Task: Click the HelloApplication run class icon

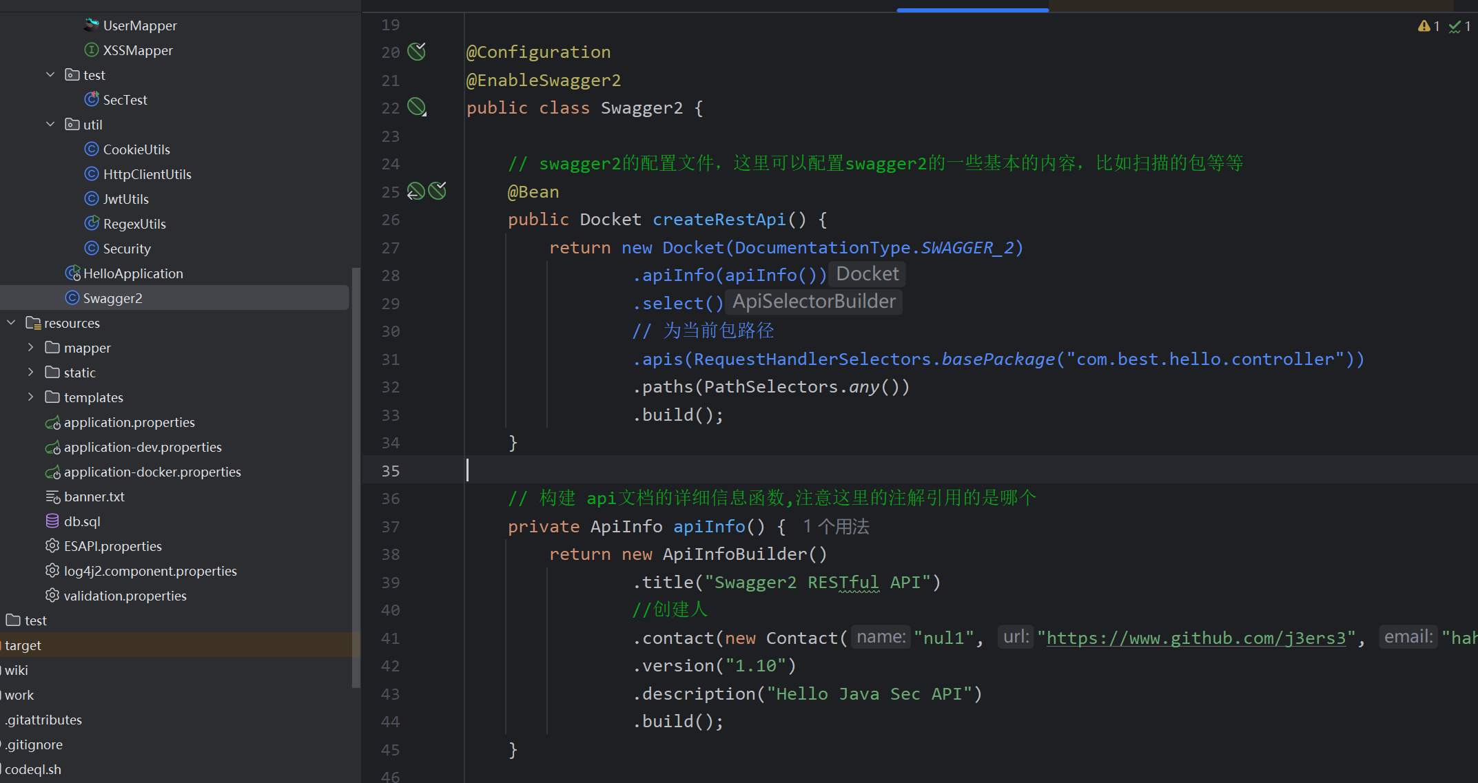Action: point(72,273)
